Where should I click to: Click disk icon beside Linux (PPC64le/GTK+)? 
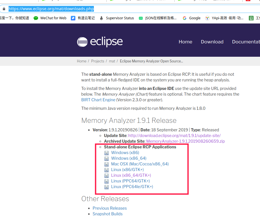pyautogui.click(x=106, y=187)
